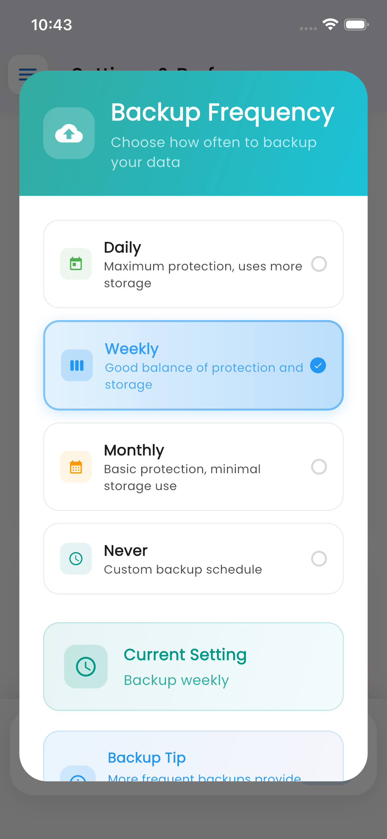Select the Never radio button
The height and width of the screenshot is (839, 387).
pos(319,559)
